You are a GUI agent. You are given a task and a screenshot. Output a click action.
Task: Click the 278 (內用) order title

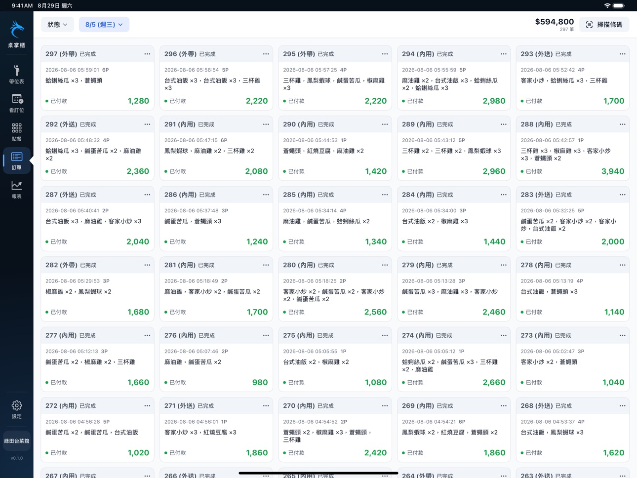[x=537, y=265]
